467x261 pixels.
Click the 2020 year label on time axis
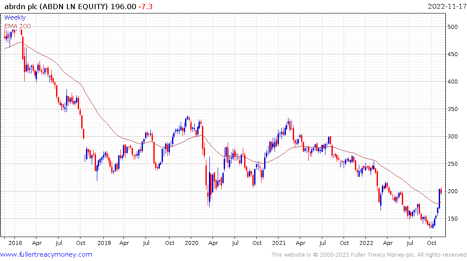tap(192, 243)
